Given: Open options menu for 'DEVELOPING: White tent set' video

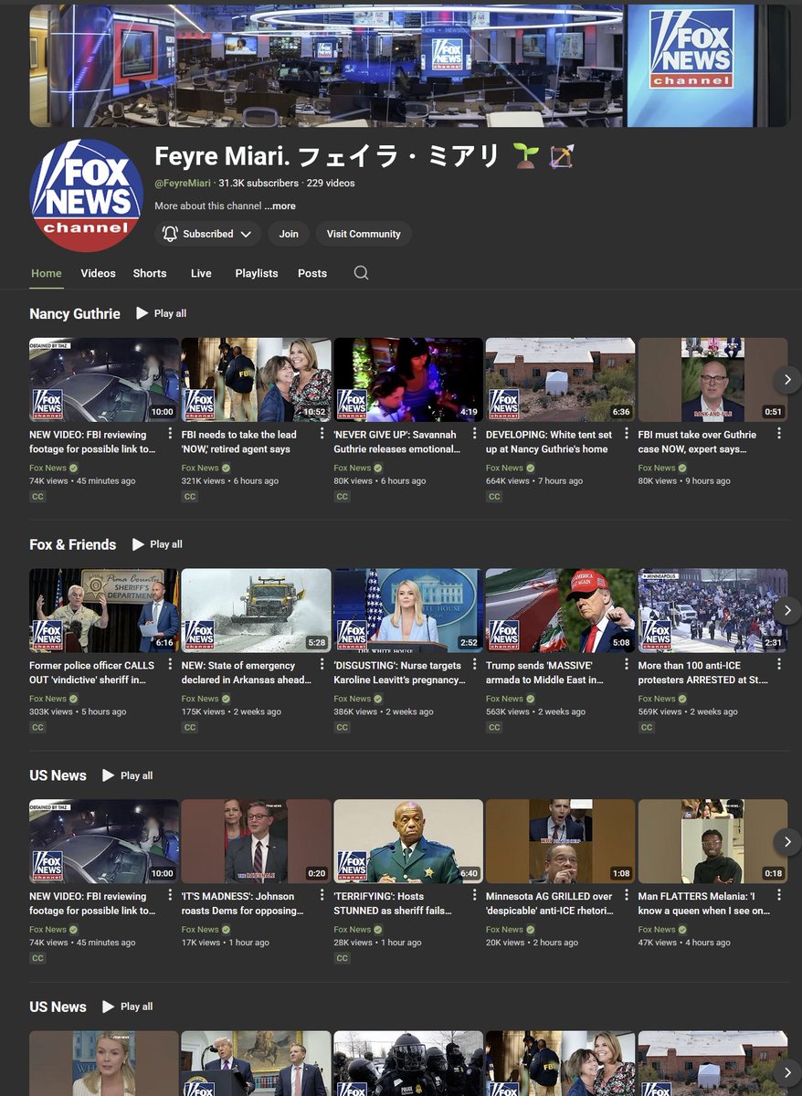Looking at the screenshot, I should (x=627, y=434).
